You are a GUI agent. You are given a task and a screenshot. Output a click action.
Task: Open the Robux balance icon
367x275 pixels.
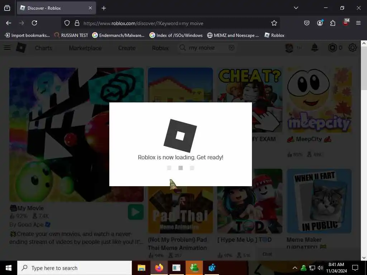click(x=333, y=48)
